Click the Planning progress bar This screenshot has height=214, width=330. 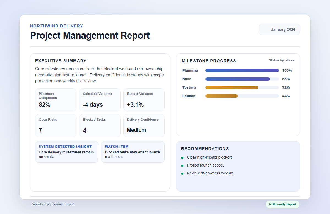click(242, 71)
